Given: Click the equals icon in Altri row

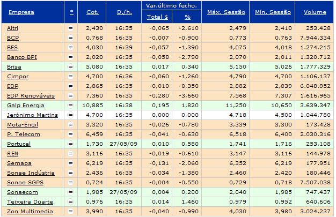Looking at the screenshot, I should (x=70, y=28).
